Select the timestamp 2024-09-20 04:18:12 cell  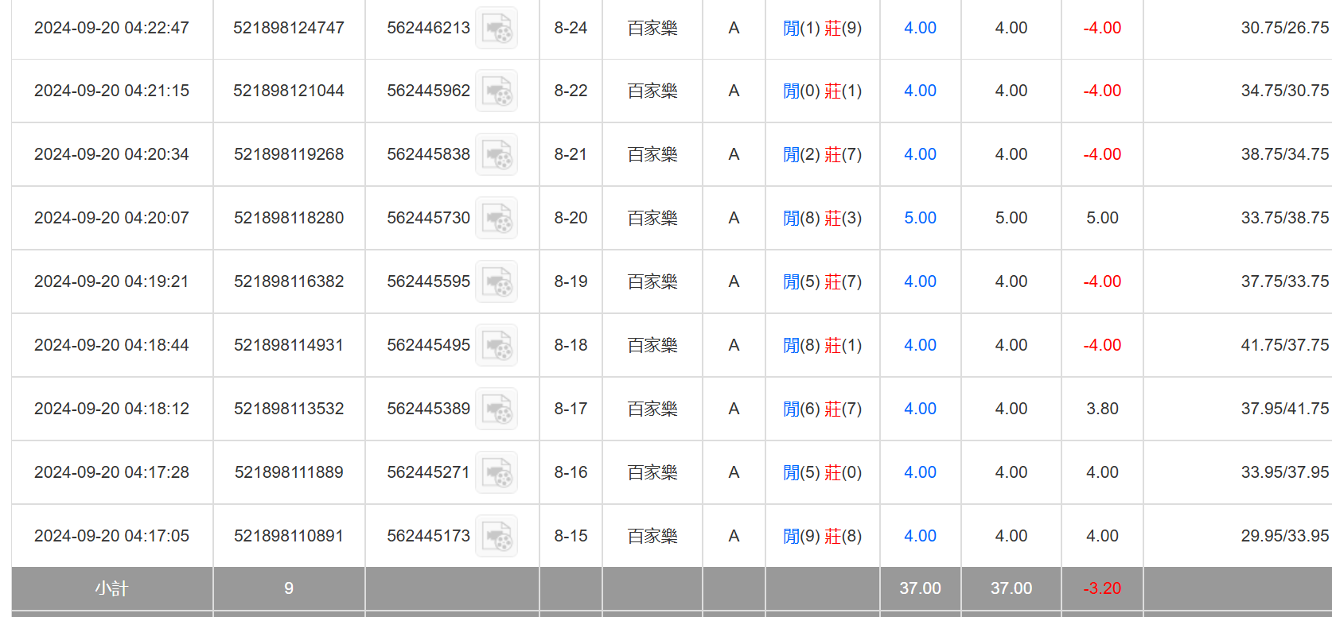click(x=111, y=409)
